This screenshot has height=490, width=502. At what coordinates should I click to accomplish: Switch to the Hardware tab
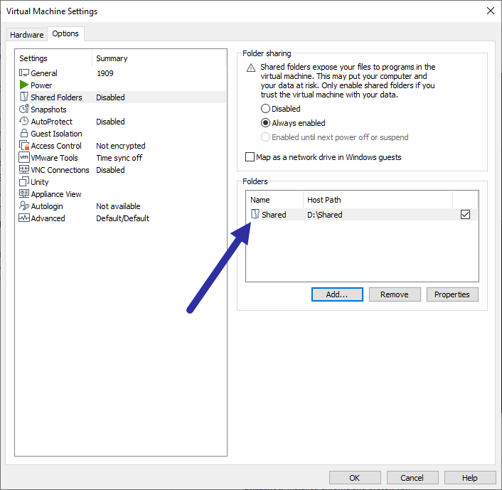(27, 35)
